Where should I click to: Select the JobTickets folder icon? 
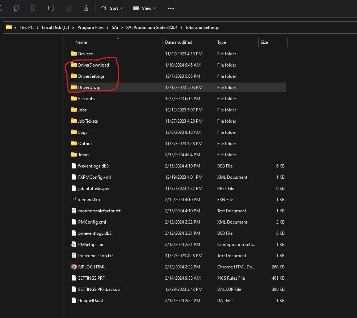coord(74,121)
